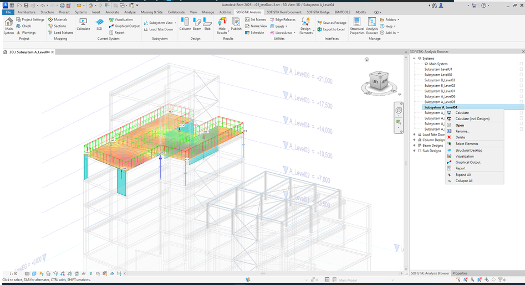The height and width of the screenshot is (285, 525).
Task: Open the Analysis Browser ribbon button
Action: pyautogui.click(x=371, y=26)
